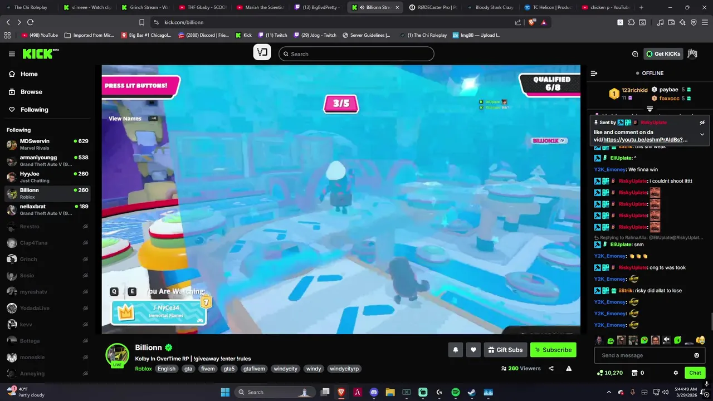Follow channel with heart button
The image size is (713, 401).
pyautogui.click(x=473, y=350)
